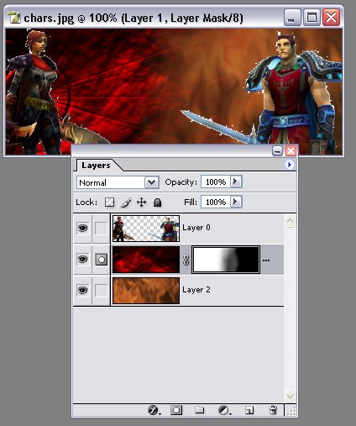Click the empty link box next to Layer 0
356x426 pixels.
pyautogui.click(x=101, y=229)
